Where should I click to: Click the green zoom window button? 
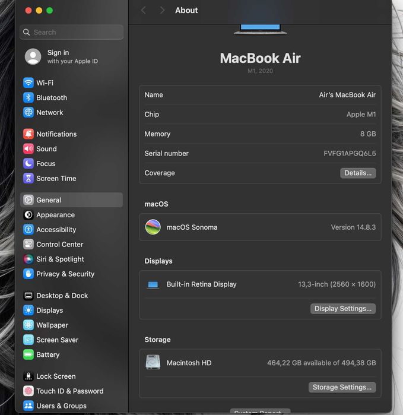[49, 10]
